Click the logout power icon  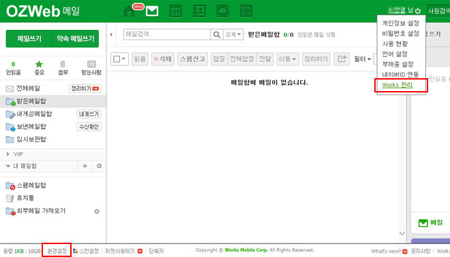(418, 11)
